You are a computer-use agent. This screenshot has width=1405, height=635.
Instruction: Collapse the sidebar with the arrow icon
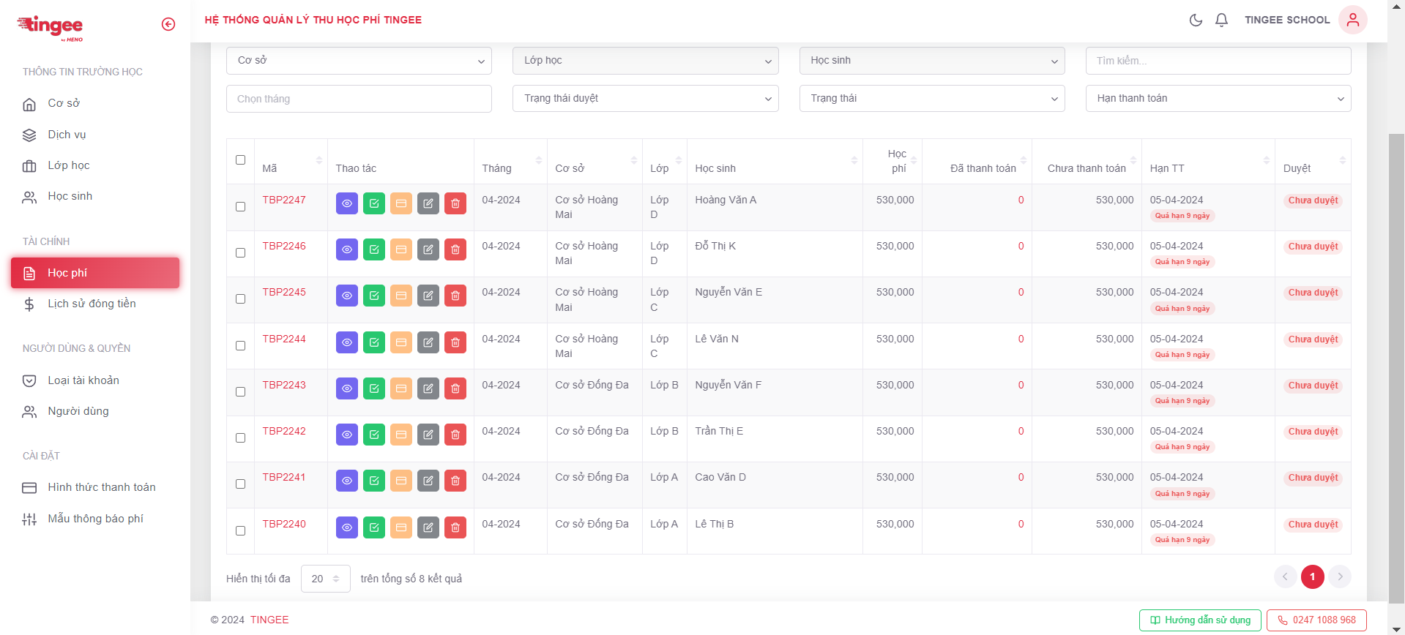point(168,24)
